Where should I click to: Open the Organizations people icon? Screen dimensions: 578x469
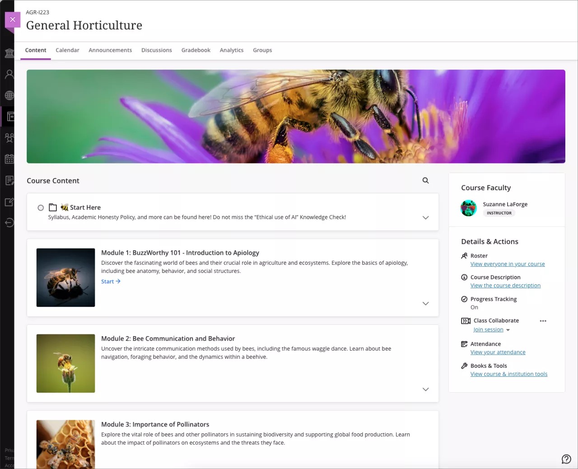click(9, 137)
